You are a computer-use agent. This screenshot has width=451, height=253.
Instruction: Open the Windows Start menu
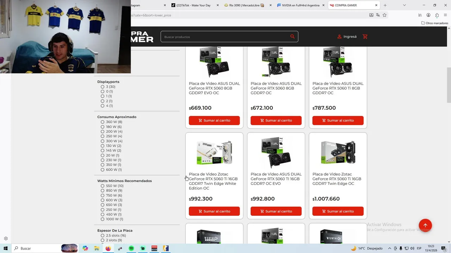tap(5, 248)
